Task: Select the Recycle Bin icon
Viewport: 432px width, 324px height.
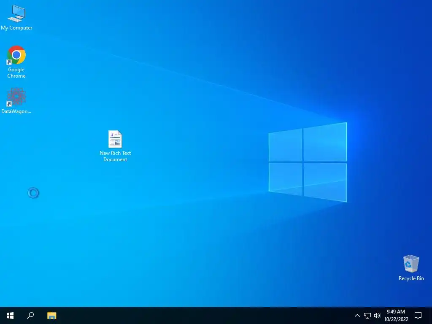Action: click(411, 268)
